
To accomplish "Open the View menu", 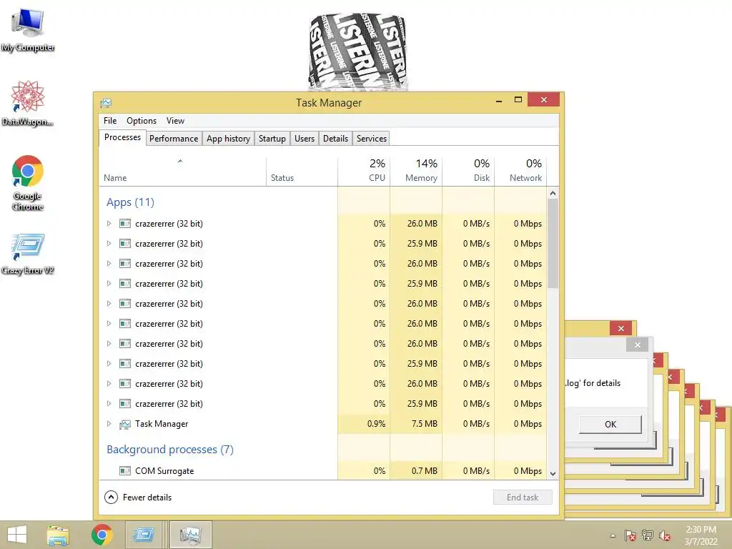I will 176,120.
